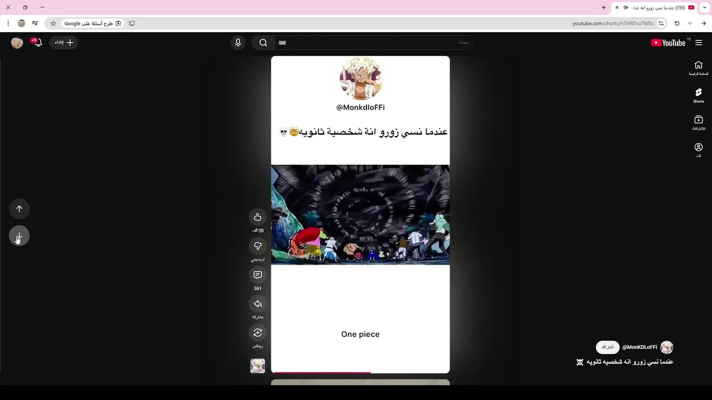Click into the YouTube search field
Viewport: 712px width, 400px height.
point(374,43)
